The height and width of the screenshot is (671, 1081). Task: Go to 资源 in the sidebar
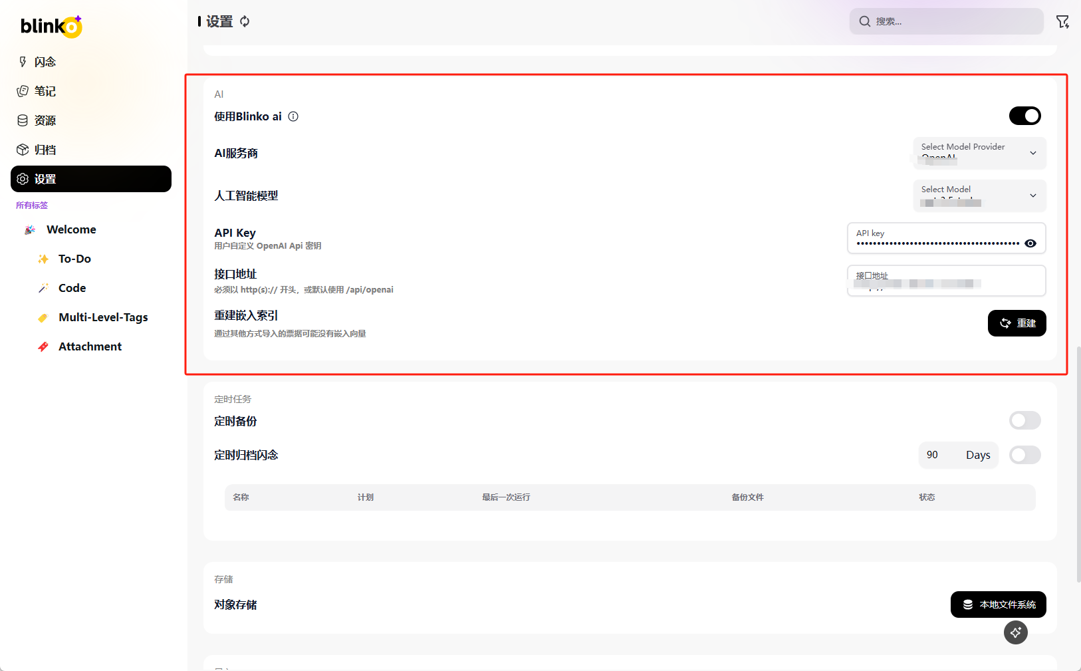tap(91, 120)
